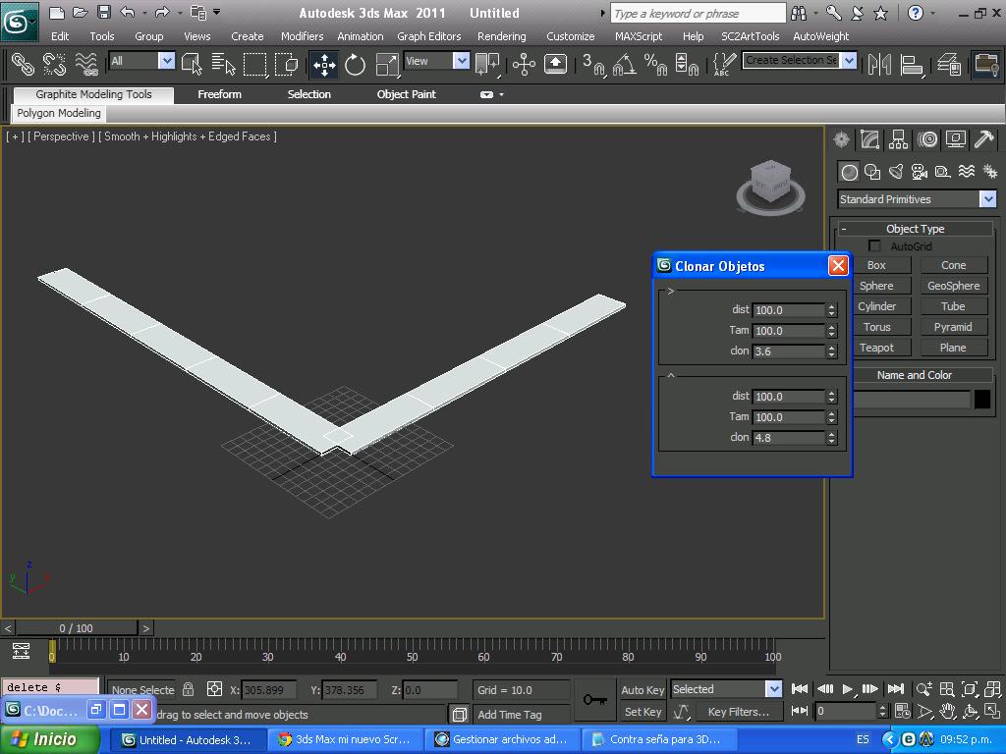Select Cameras category in Create panel
The height and width of the screenshot is (754, 1006).
coord(920,172)
